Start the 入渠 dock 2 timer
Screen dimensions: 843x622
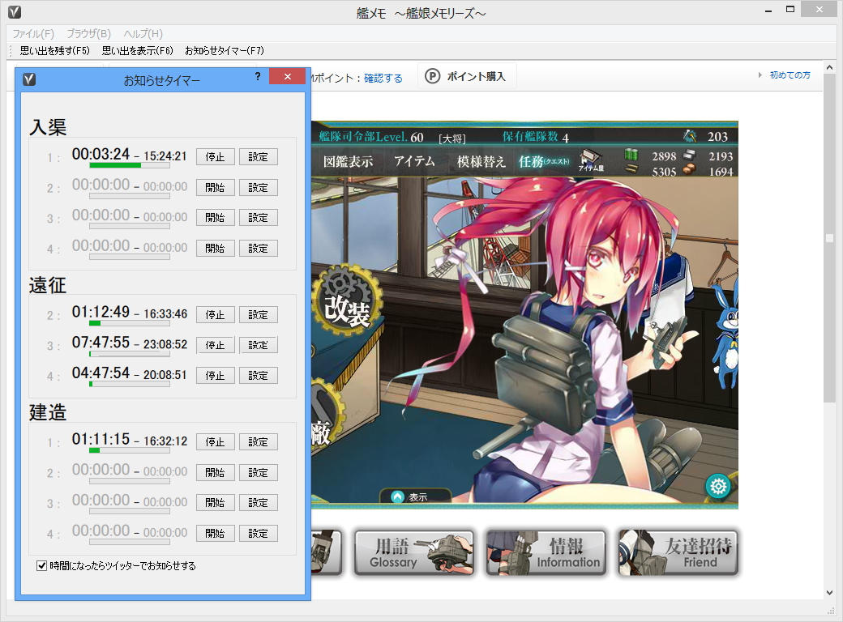click(215, 187)
